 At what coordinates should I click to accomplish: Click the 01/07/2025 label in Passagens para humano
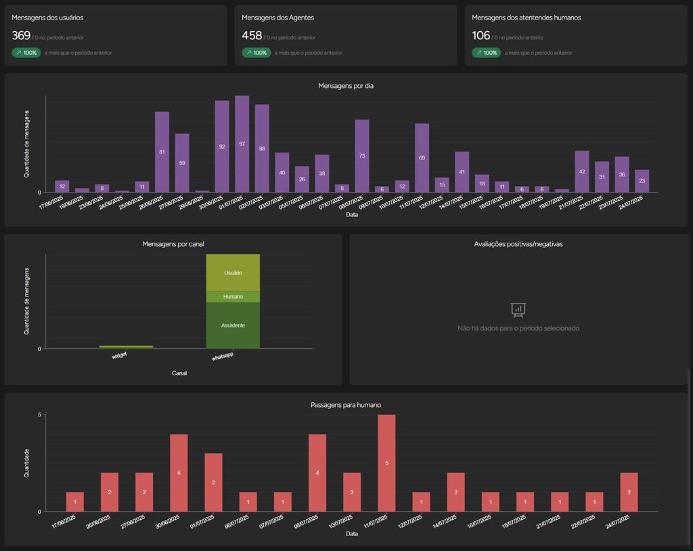tap(202, 521)
